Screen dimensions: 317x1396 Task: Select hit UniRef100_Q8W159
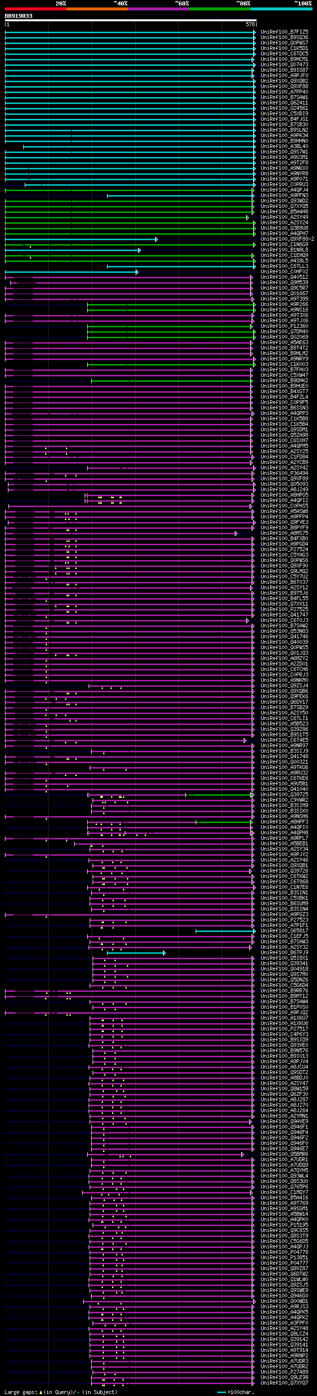tap(284, 1089)
